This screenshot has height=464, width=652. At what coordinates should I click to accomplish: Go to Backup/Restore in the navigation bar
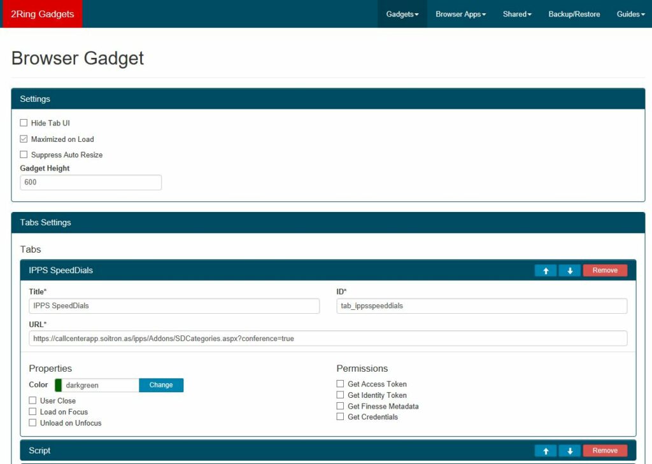pyautogui.click(x=574, y=13)
